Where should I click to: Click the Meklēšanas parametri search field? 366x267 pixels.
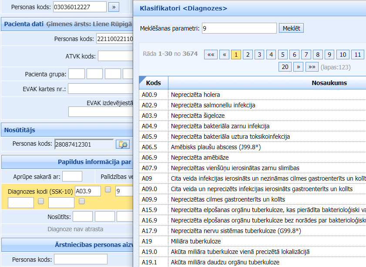[239, 28]
